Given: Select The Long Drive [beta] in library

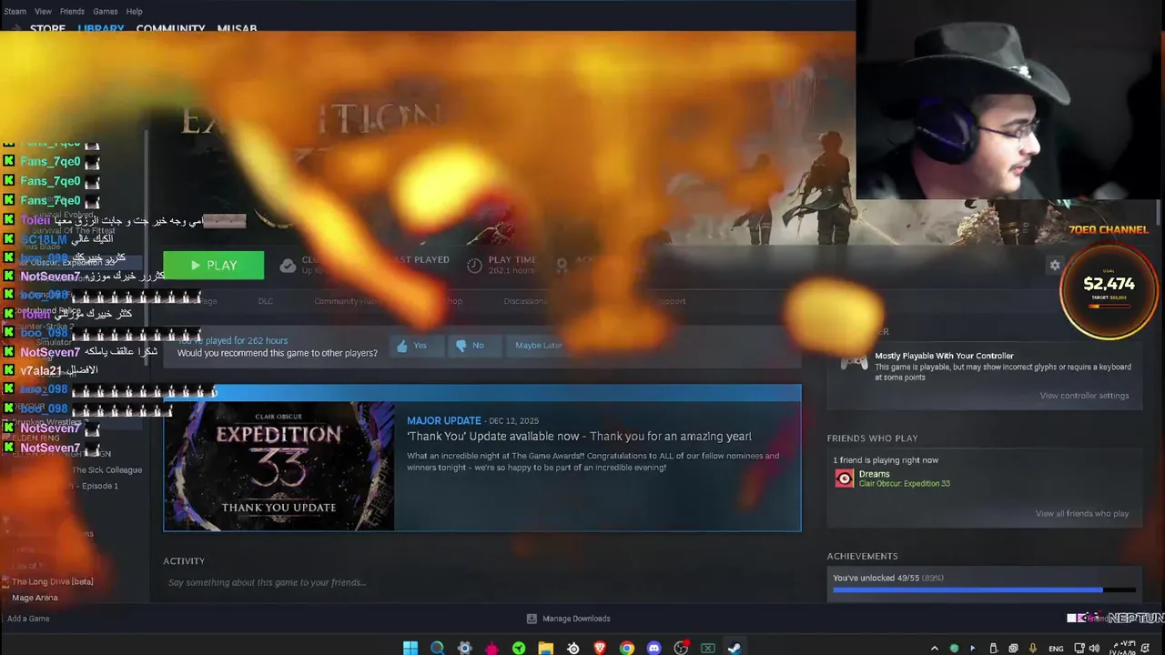Looking at the screenshot, I should 52,581.
